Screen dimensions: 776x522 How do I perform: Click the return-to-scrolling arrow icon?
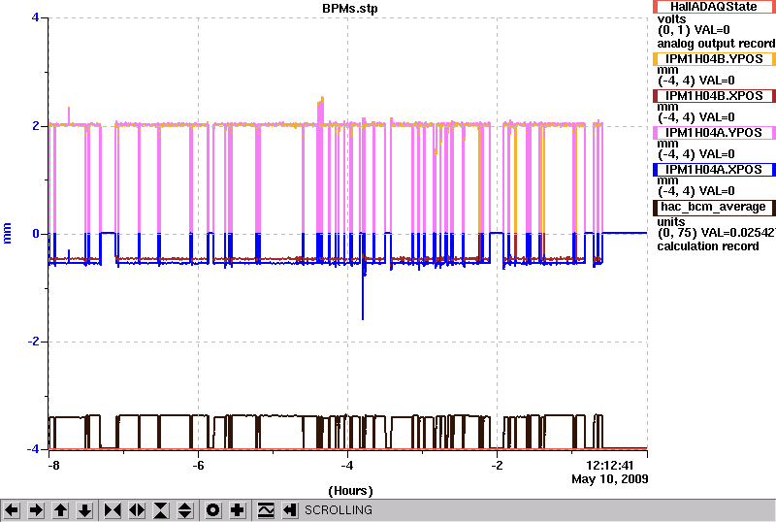click(x=289, y=510)
